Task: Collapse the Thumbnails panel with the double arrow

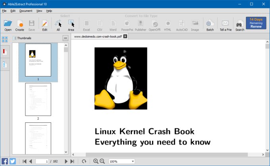Action: 66,38
